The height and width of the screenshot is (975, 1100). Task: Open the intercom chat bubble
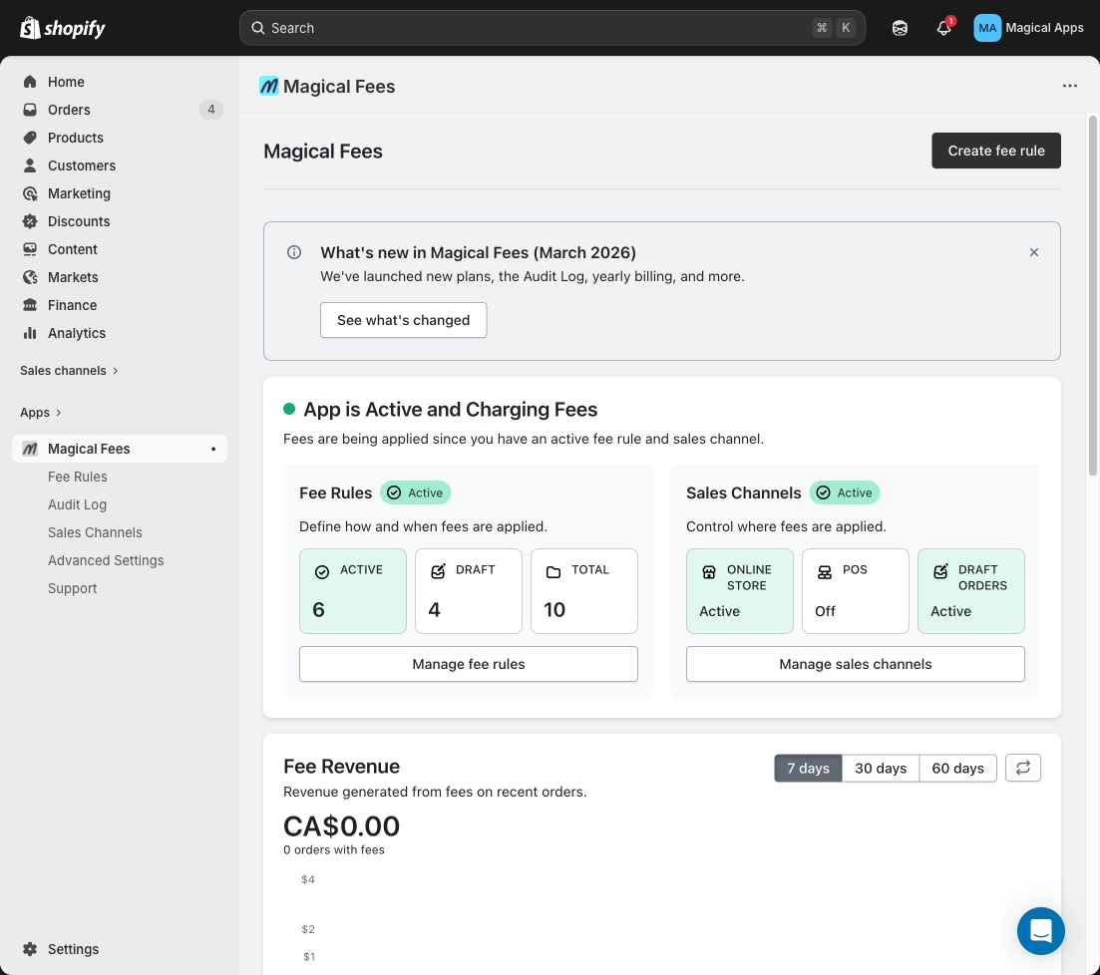coord(1041,931)
